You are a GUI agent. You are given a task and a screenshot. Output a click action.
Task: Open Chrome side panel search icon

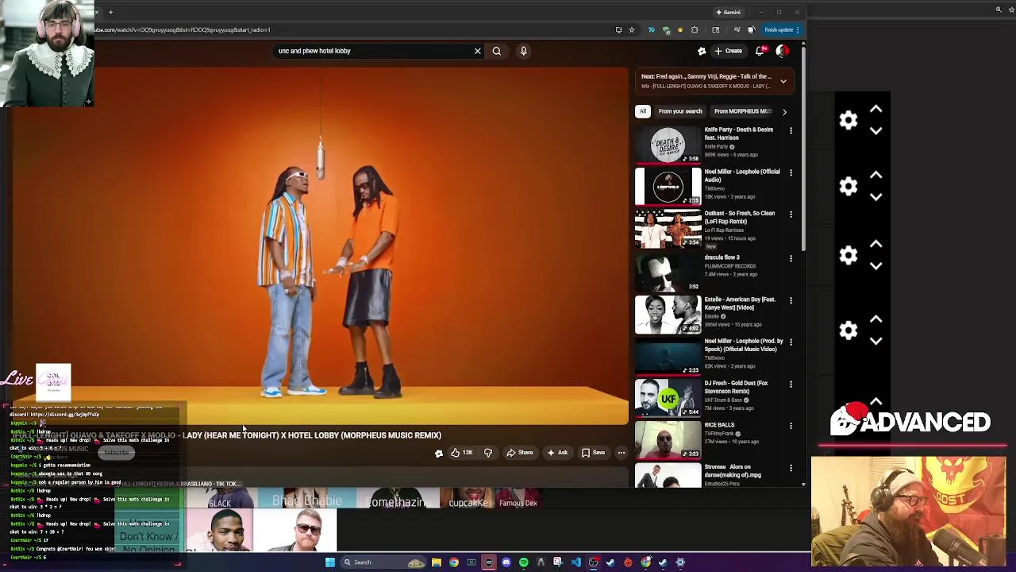[x=715, y=30]
